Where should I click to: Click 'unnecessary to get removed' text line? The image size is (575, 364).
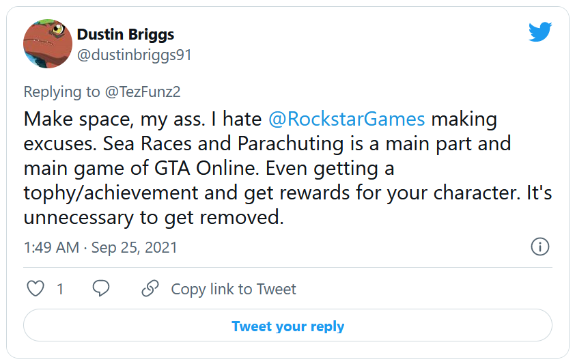[153, 217]
